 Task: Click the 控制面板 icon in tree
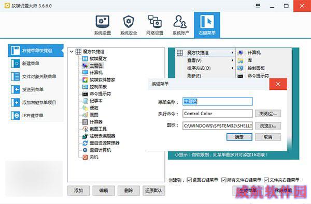coord(85,87)
